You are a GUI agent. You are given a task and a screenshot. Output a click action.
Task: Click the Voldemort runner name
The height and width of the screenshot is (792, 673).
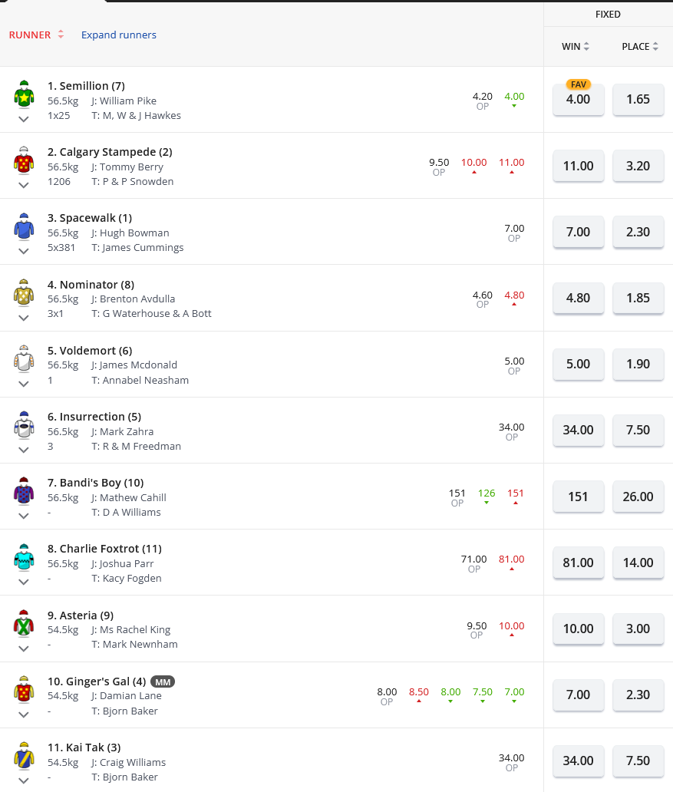90,351
